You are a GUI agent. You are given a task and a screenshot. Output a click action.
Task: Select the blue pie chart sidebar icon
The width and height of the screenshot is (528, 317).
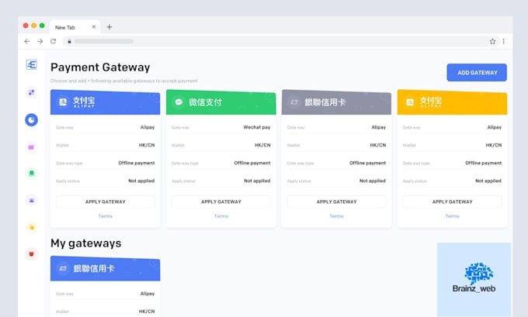coord(31,120)
